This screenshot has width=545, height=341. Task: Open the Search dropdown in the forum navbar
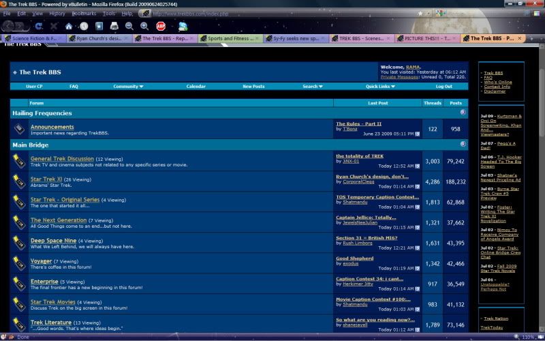point(312,87)
